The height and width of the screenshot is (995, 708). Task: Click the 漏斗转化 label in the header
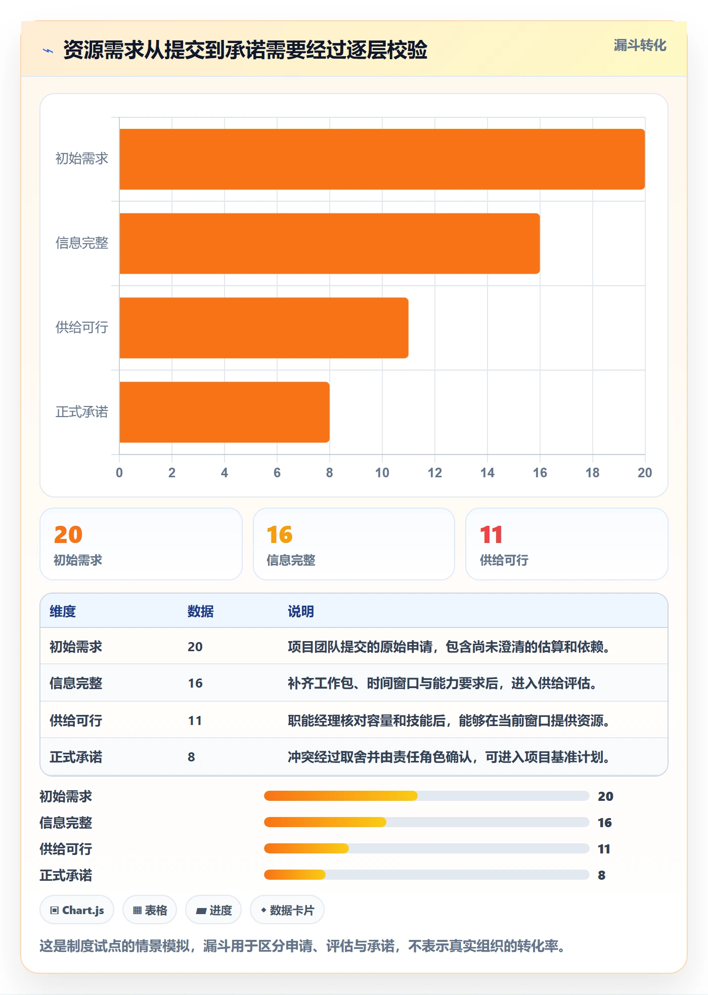point(640,46)
